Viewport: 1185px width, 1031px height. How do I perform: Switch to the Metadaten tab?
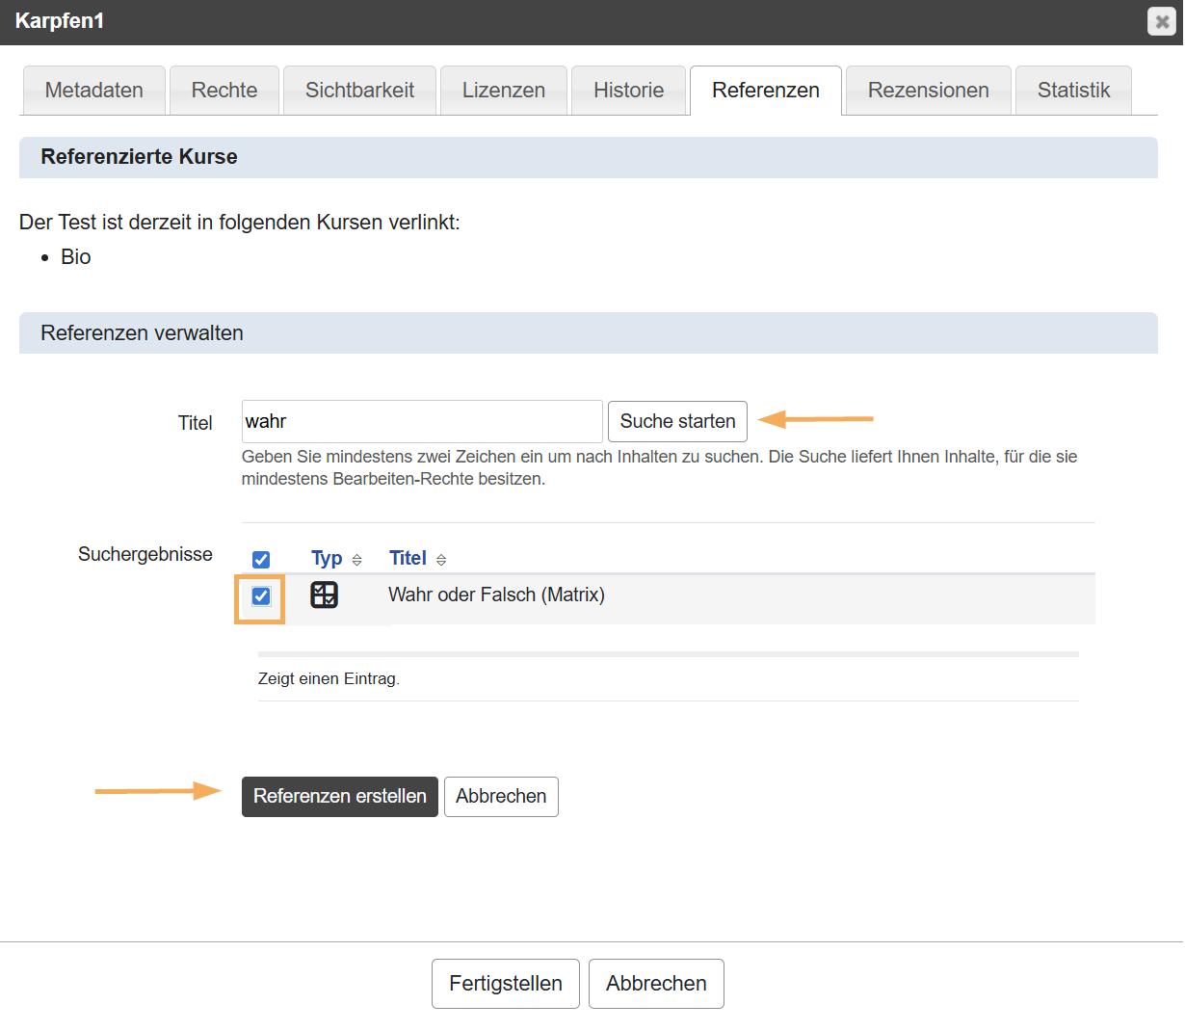(x=94, y=91)
